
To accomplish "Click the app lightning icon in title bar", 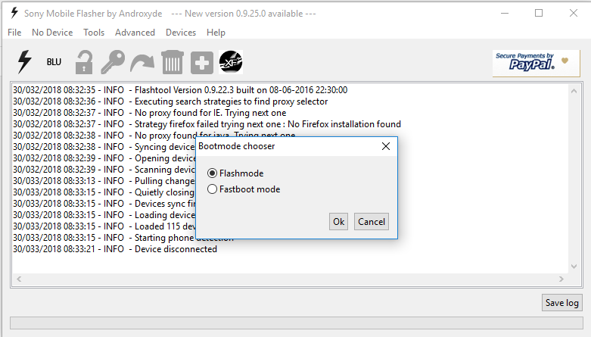I will [x=14, y=13].
